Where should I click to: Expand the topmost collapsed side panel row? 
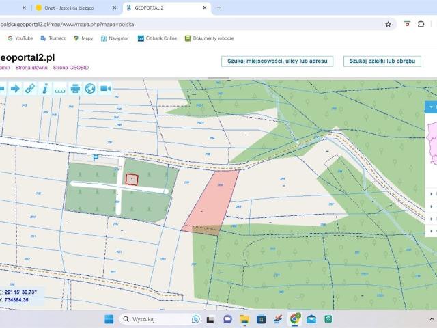pos(432,194)
